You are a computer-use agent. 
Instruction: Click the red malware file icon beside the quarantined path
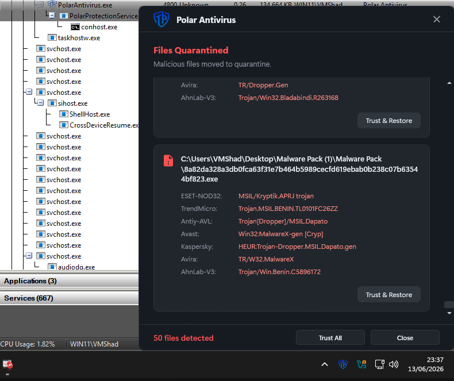click(x=168, y=161)
